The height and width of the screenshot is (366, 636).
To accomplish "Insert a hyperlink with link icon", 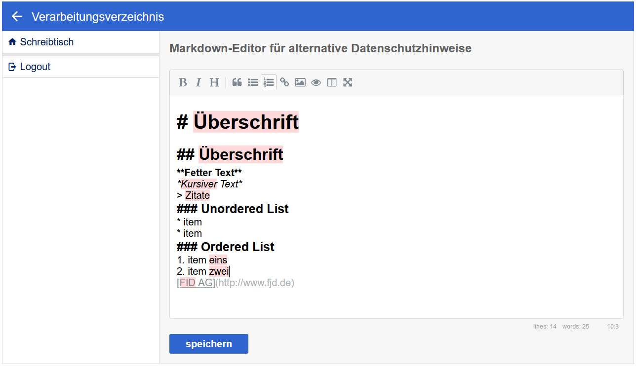I will (284, 82).
